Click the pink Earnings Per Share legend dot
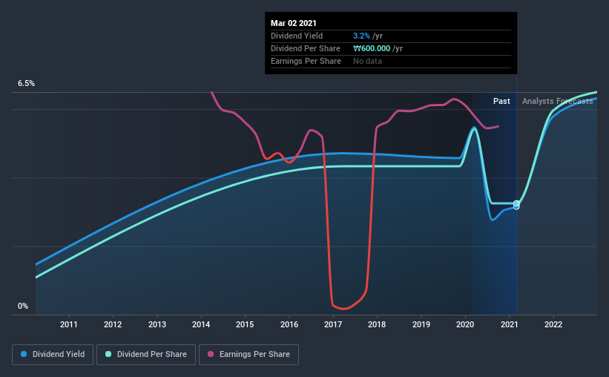The height and width of the screenshot is (377, 609). click(211, 354)
